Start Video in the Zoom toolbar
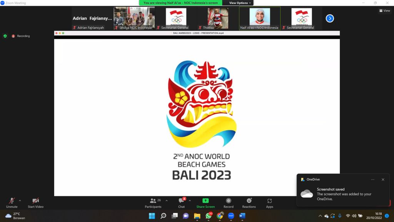Viewport: 394px width, 222px height. (x=35, y=203)
